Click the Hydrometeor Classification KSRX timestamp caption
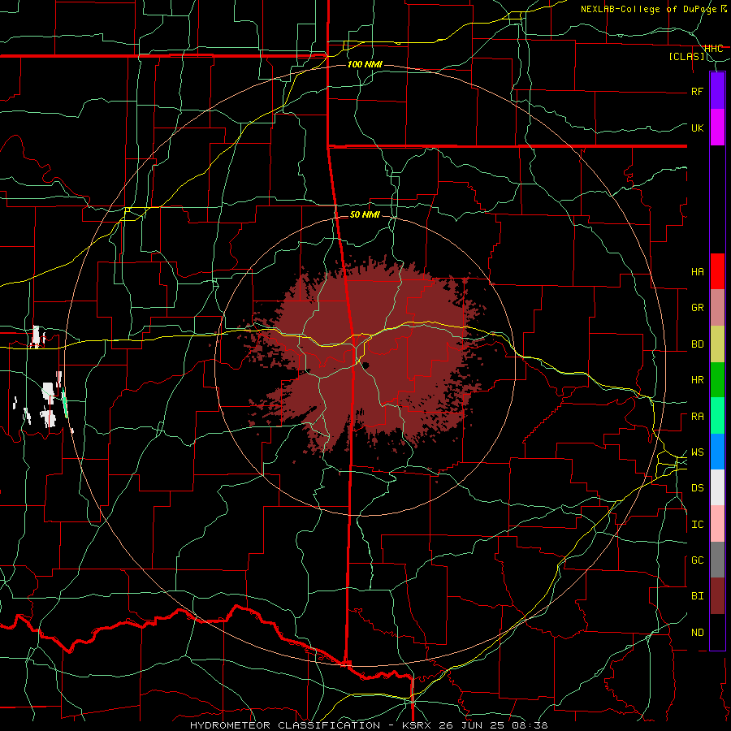This screenshot has width=731, height=731. pyautogui.click(x=369, y=725)
